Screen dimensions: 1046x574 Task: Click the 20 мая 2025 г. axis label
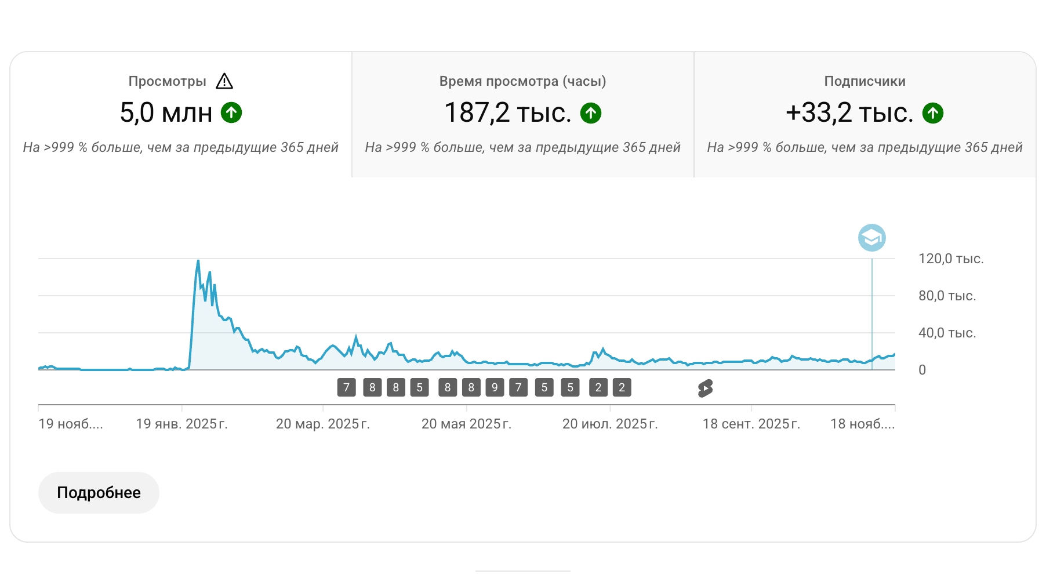point(466,424)
